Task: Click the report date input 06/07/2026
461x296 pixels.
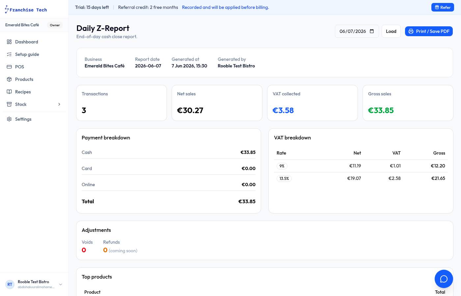Action: click(357, 31)
